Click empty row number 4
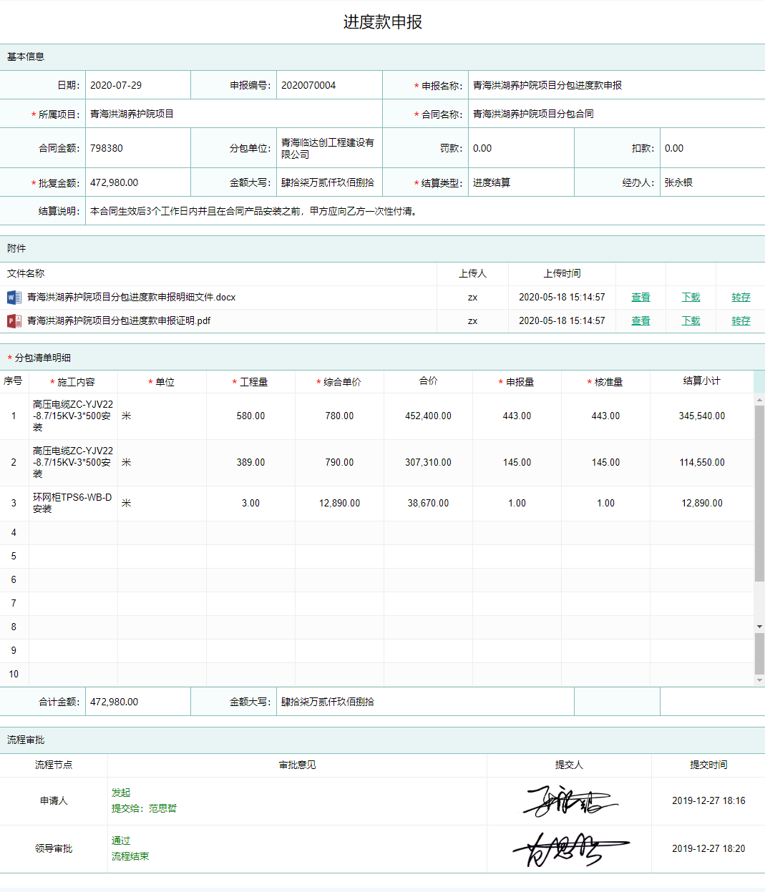 pyautogui.click(x=14, y=532)
